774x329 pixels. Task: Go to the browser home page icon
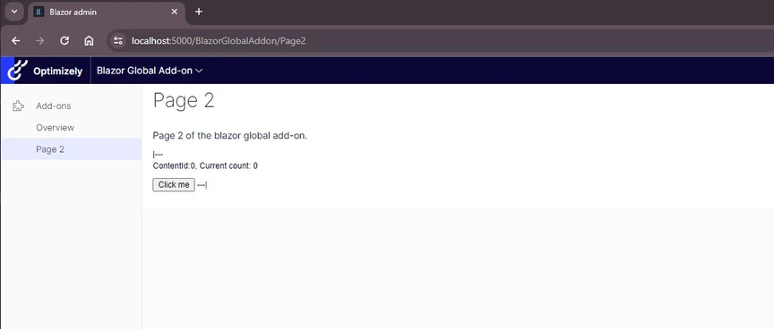[89, 41]
